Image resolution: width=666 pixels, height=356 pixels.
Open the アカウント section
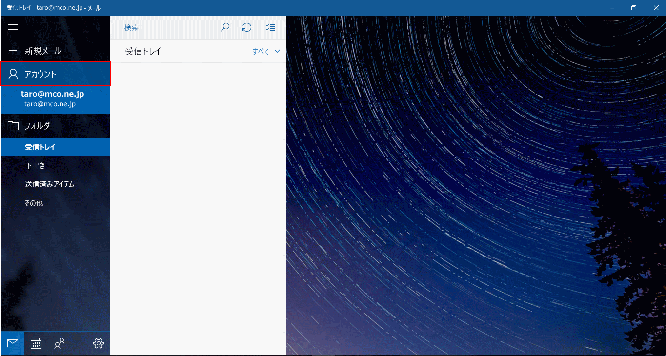click(x=56, y=74)
